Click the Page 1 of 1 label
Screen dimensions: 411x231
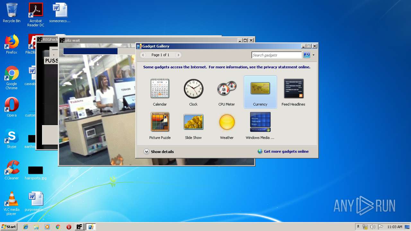point(160,55)
